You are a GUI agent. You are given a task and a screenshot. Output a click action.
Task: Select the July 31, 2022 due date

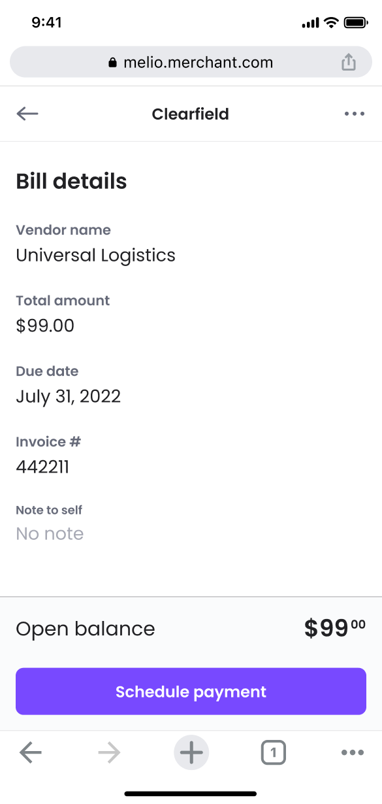coord(69,396)
